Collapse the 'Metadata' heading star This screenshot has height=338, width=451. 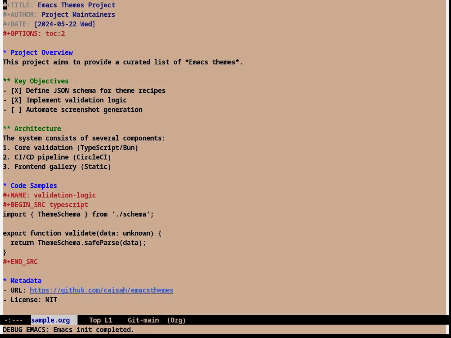5,281
